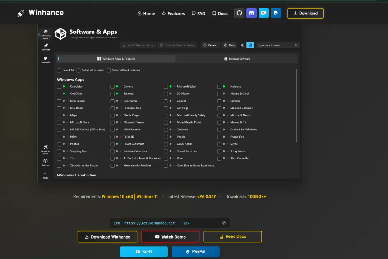The height and width of the screenshot is (259, 388).
Task: Click the Snipping Tool label
Action: coord(78,151)
